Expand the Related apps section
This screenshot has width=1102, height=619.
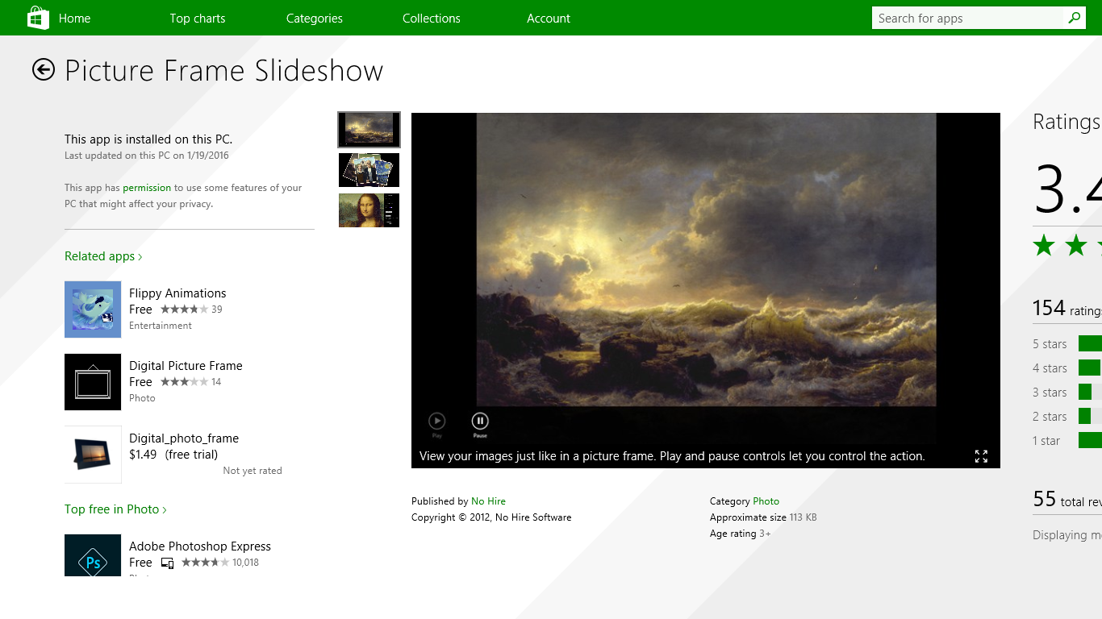103,256
